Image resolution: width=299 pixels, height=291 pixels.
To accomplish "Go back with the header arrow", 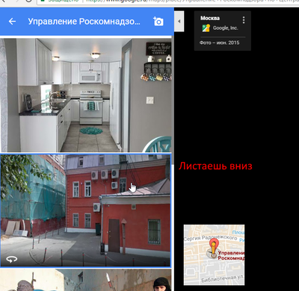I will 12,22.
